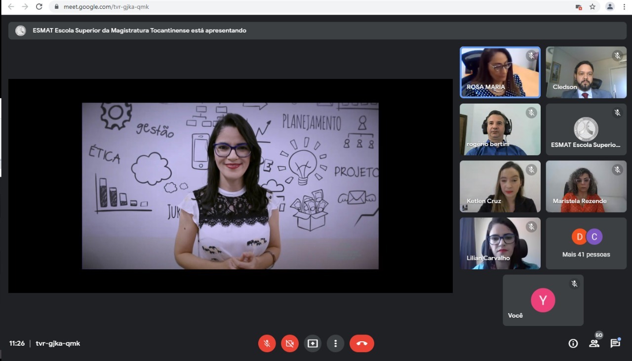Toggle the camera on/off button
Image resolution: width=632 pixels, height=361 pixels.
tap(290, 343)
